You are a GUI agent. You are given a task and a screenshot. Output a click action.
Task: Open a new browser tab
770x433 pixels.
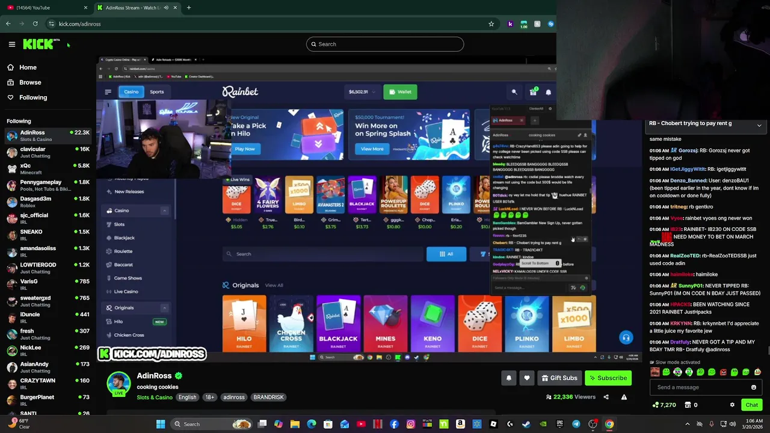click(188, 8)
